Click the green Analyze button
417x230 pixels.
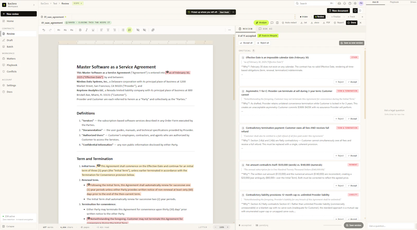[x=261, y=23]
